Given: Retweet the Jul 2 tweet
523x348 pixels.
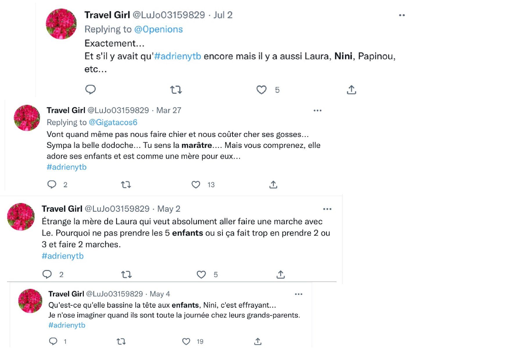Looking at the screenshot, I should pos(176,90).
